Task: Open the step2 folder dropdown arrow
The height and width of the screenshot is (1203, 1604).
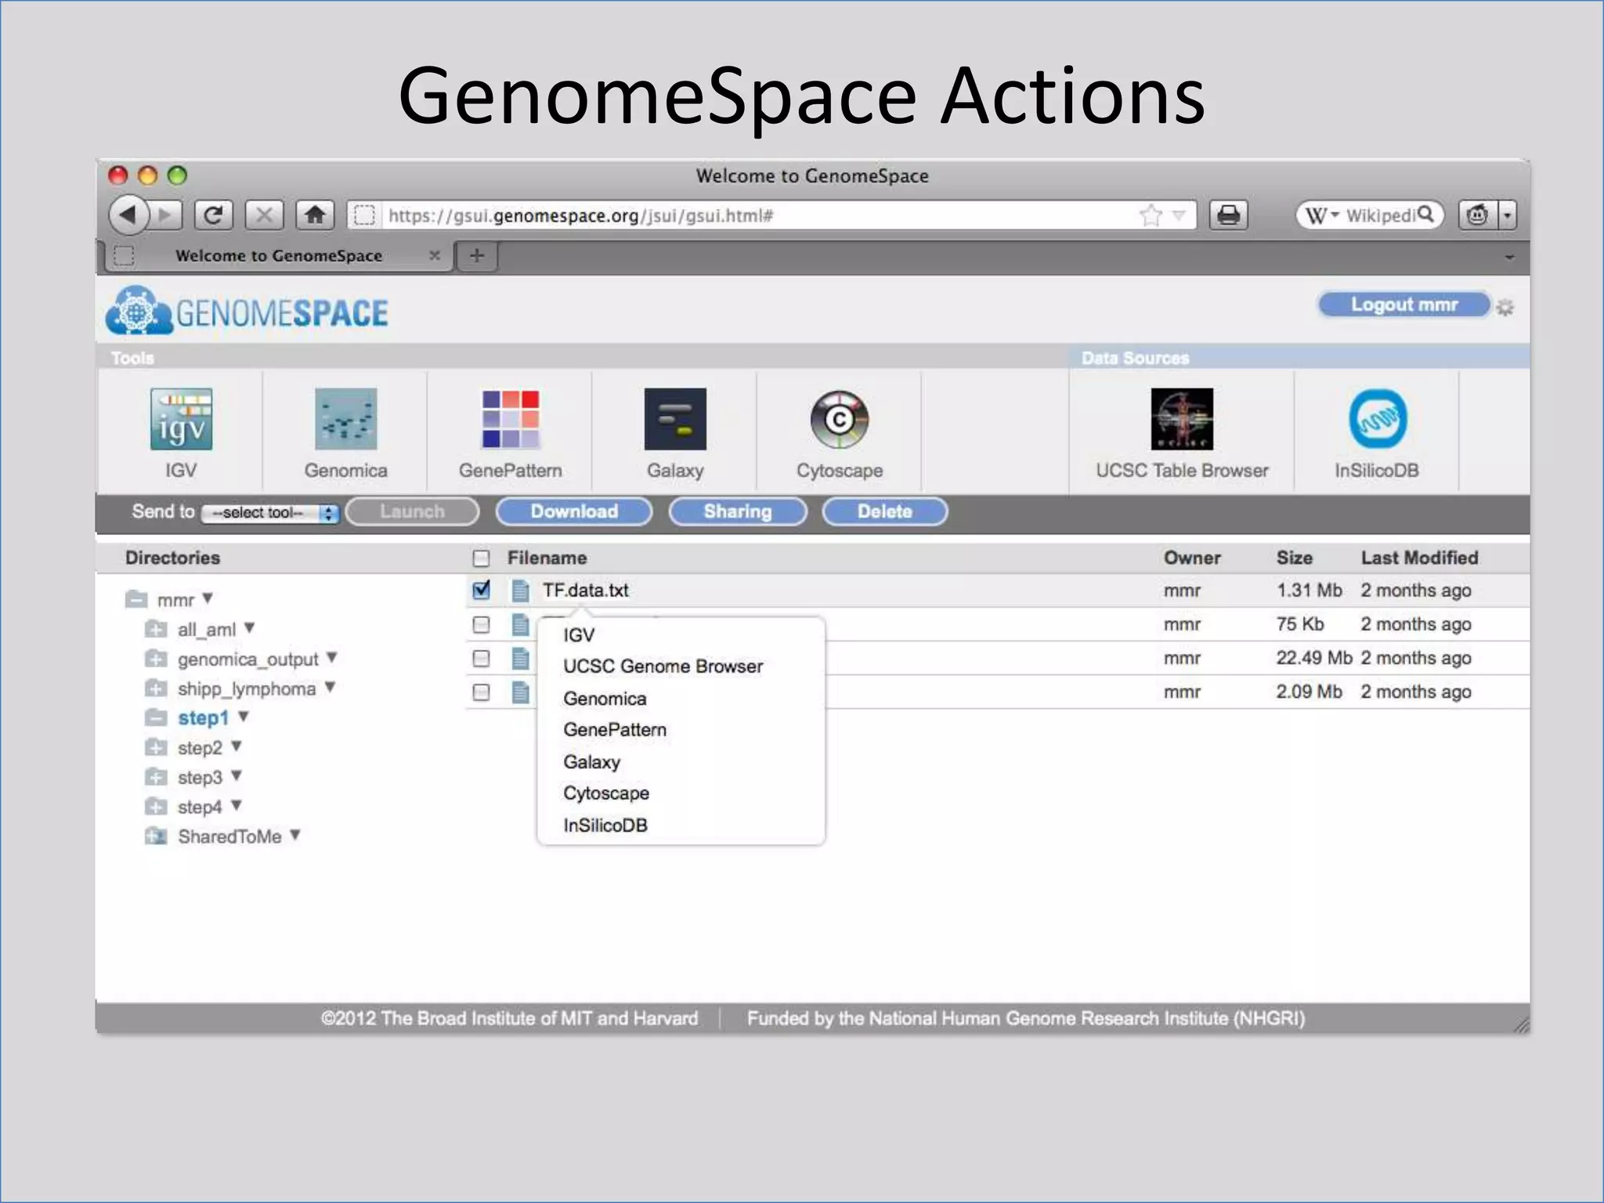Action: click(237, 746)
